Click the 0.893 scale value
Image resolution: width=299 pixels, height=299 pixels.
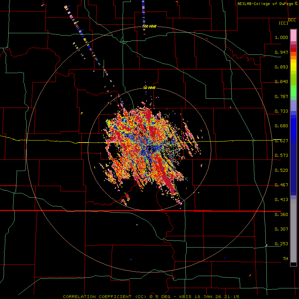coord(281,67)
